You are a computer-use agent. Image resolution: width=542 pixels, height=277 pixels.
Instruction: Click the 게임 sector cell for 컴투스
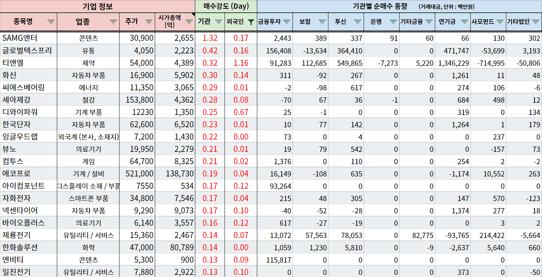pos(88,161)
